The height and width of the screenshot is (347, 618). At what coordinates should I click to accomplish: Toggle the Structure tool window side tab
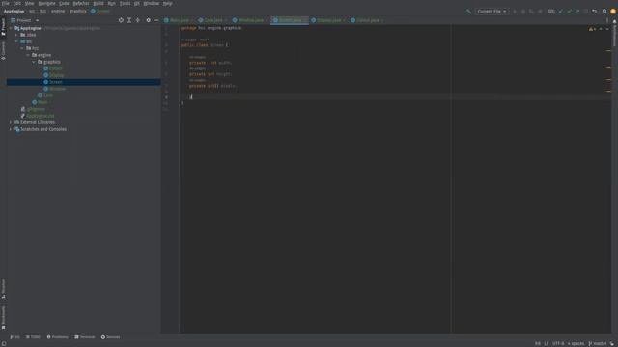[x=3, y=289]
